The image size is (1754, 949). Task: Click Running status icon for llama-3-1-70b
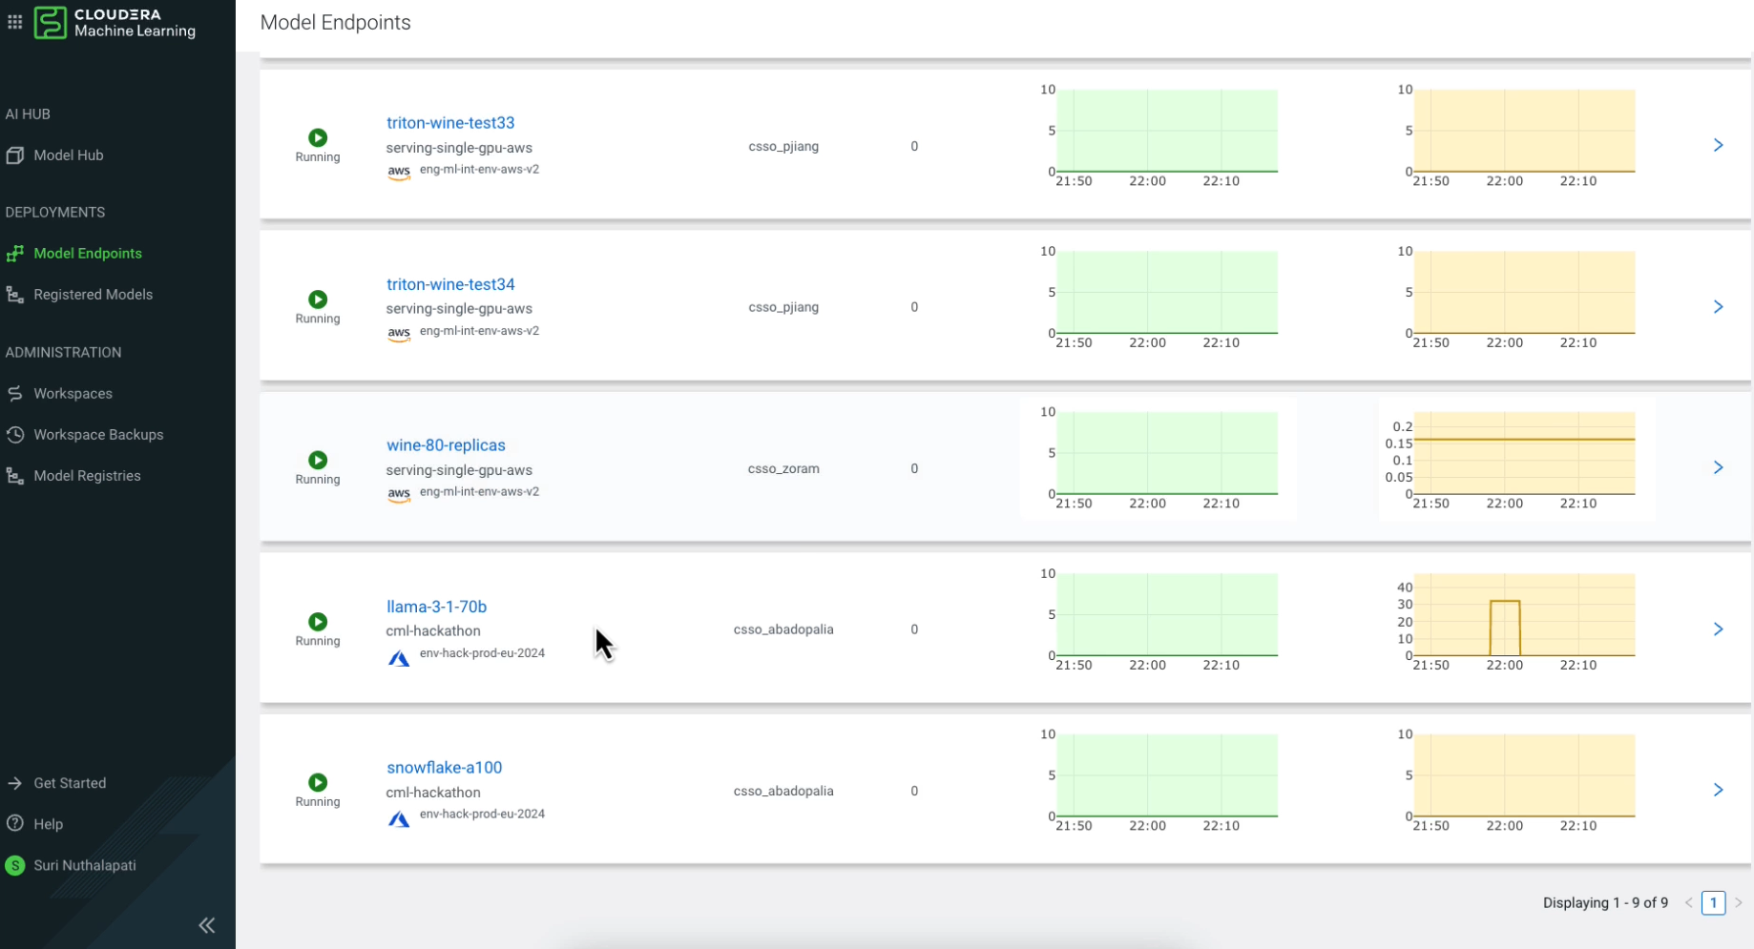[x=318, y=621]
